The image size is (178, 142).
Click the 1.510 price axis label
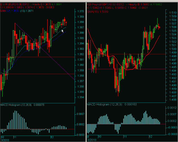(173, 13)
